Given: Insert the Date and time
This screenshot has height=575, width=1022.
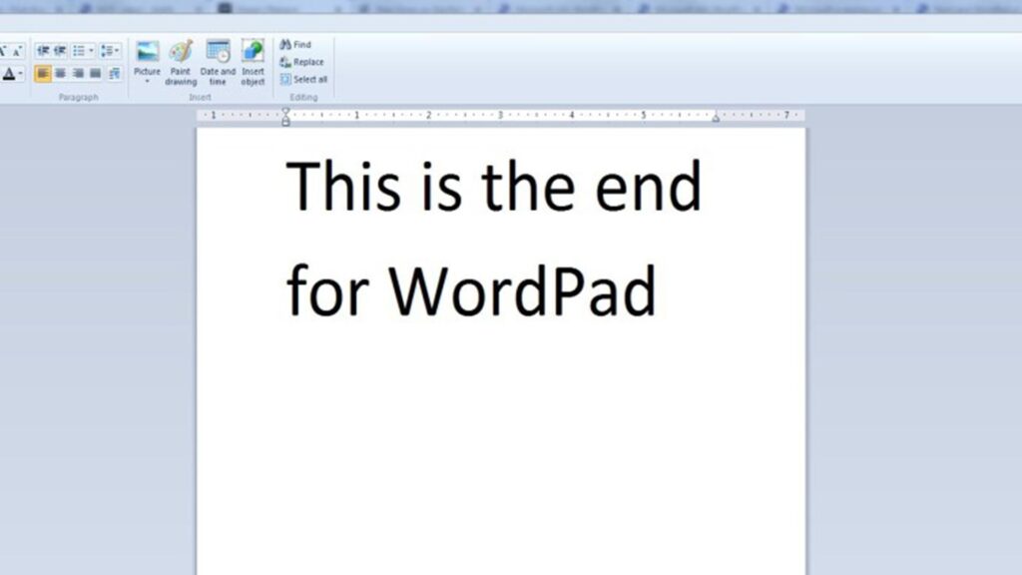Looking at the screenshot, I should tap(219, 52).
